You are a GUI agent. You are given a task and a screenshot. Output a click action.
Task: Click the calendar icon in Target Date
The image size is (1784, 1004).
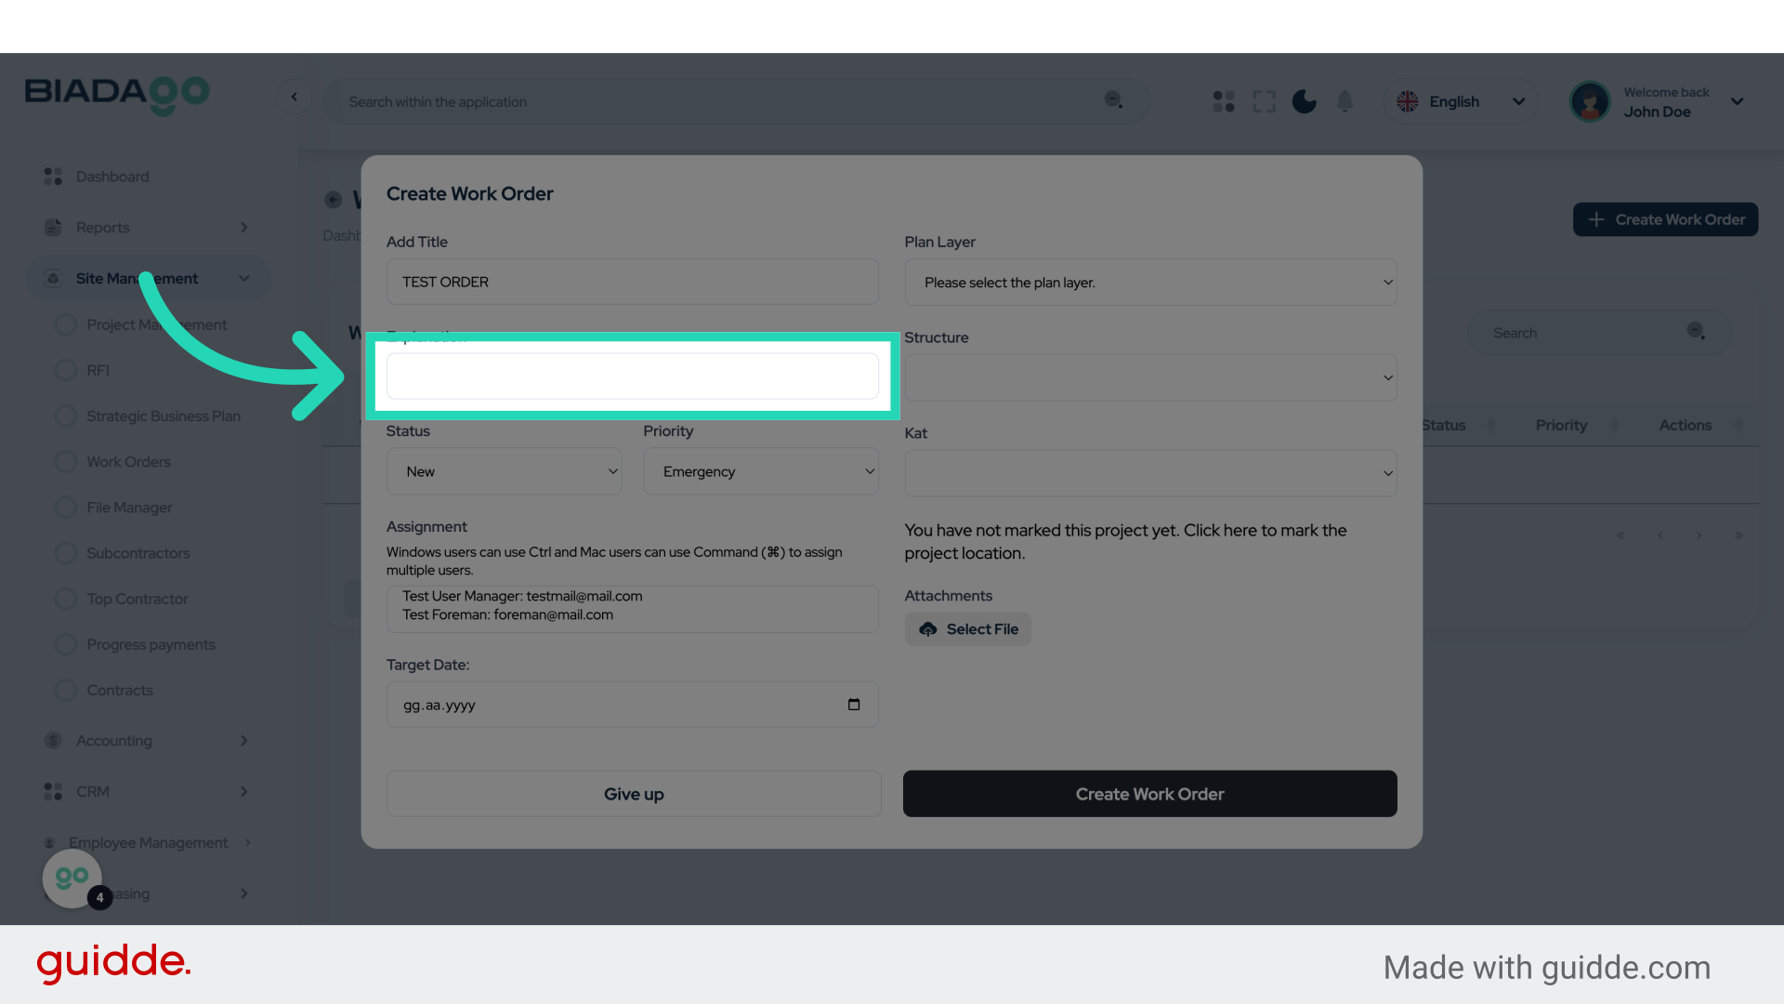854,705
